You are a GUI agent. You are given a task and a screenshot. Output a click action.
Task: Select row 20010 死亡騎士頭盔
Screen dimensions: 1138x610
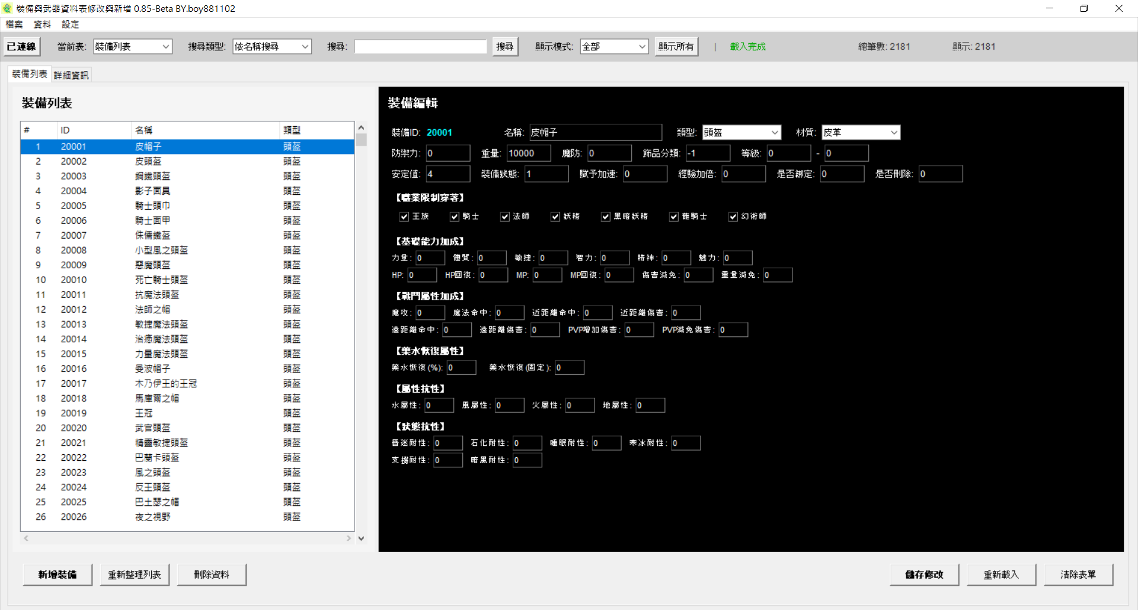[x=187, y=280]
